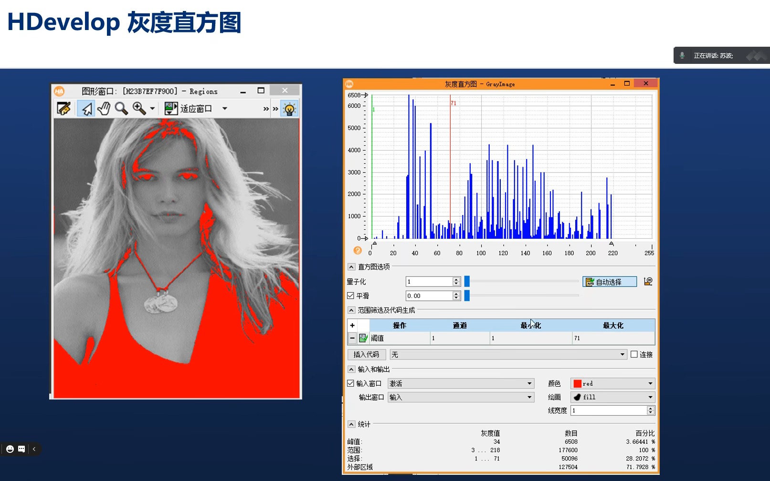Enable the 连接 checkbox
This screenshot has height=481, width=770.
[633, 354]
